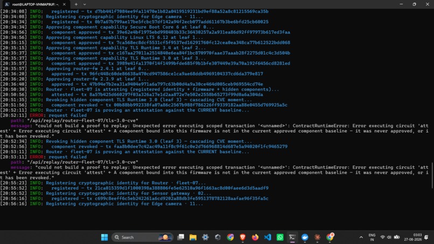Screen dimensions: 434x244
Task: Click "Registering cryptographic identity for Sensor gateway" line
Action: point(129,193)
